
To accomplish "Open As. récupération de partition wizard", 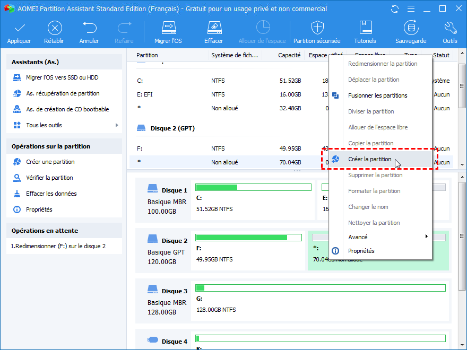I will (63, 93).
